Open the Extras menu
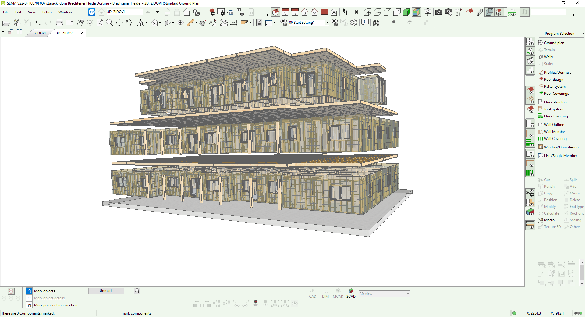Image resolution: width=585 pixels, height=317 pixels. pyautogui.click(x=47, y=12)
